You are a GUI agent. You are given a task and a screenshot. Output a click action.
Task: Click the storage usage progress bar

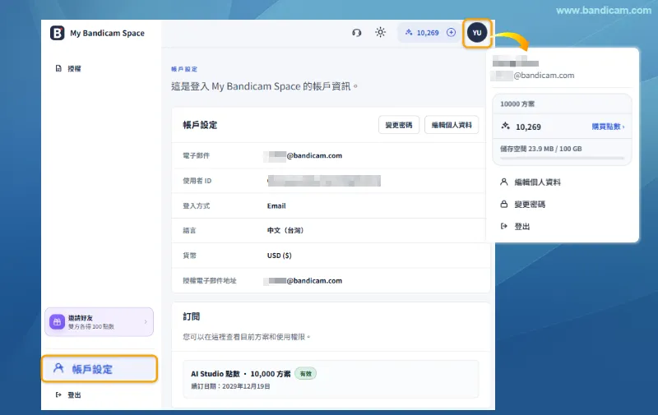tap(562, 158)
